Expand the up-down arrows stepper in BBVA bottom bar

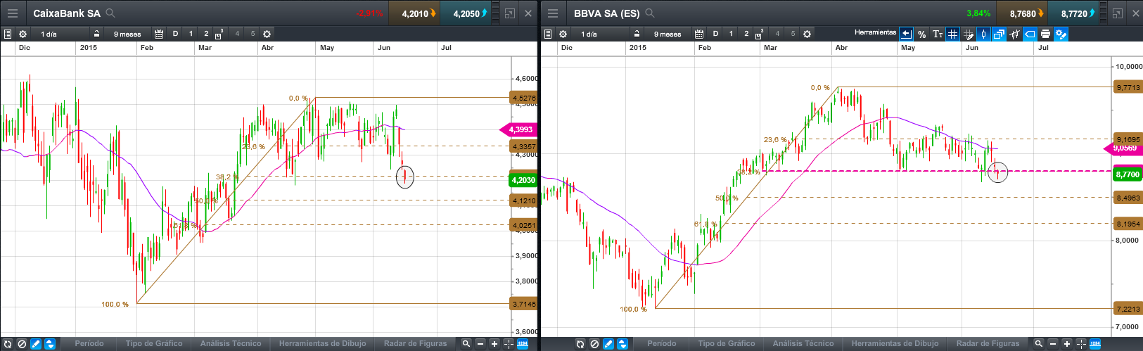622,344
